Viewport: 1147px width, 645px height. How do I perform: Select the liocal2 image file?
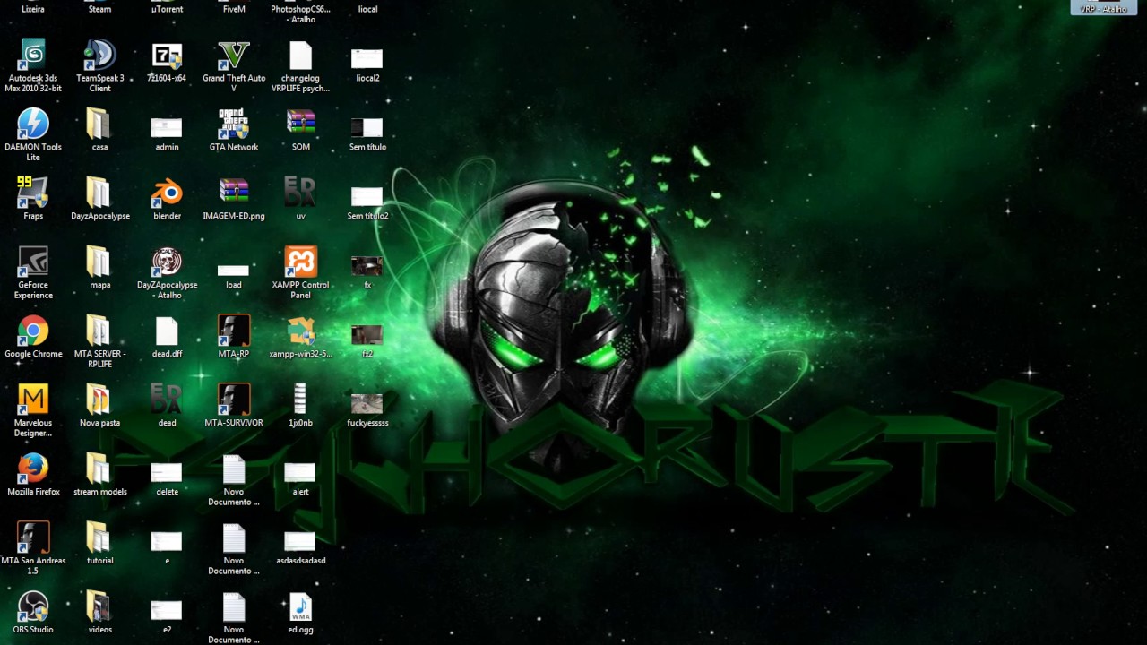point(367,58)
